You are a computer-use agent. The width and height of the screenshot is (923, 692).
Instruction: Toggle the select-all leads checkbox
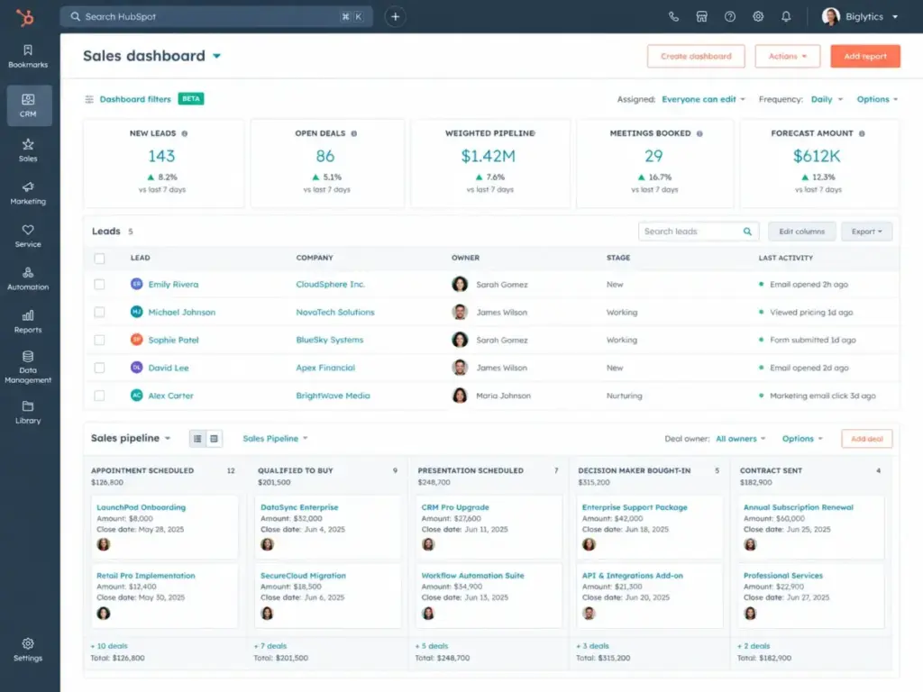point(99,259)
